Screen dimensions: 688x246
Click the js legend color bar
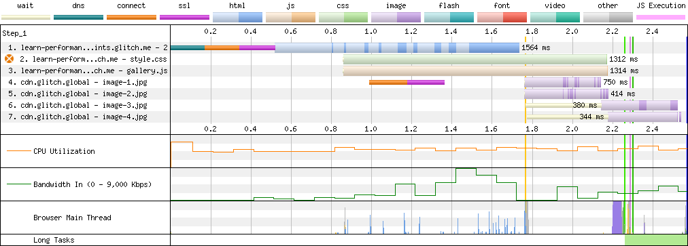click(x=290, y=17)
